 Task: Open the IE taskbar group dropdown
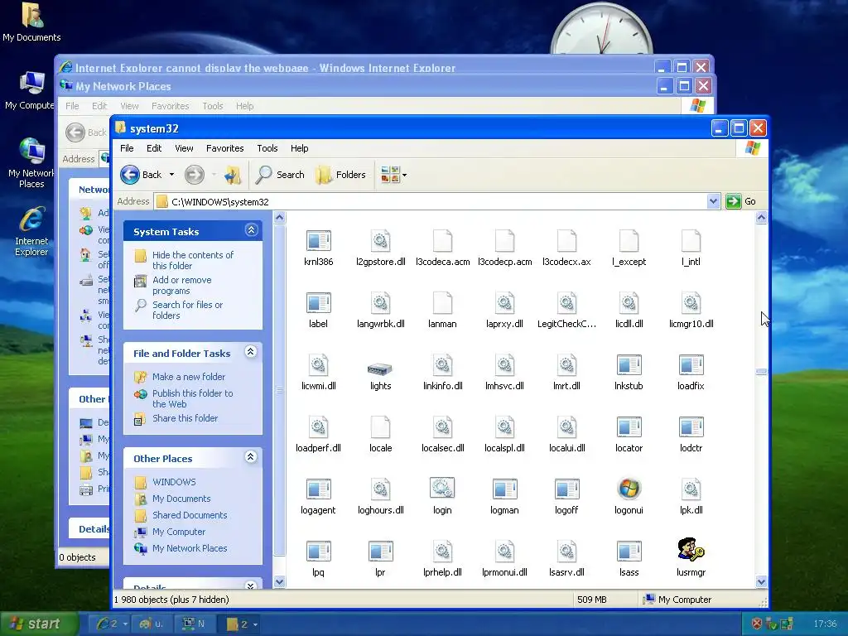125,624
